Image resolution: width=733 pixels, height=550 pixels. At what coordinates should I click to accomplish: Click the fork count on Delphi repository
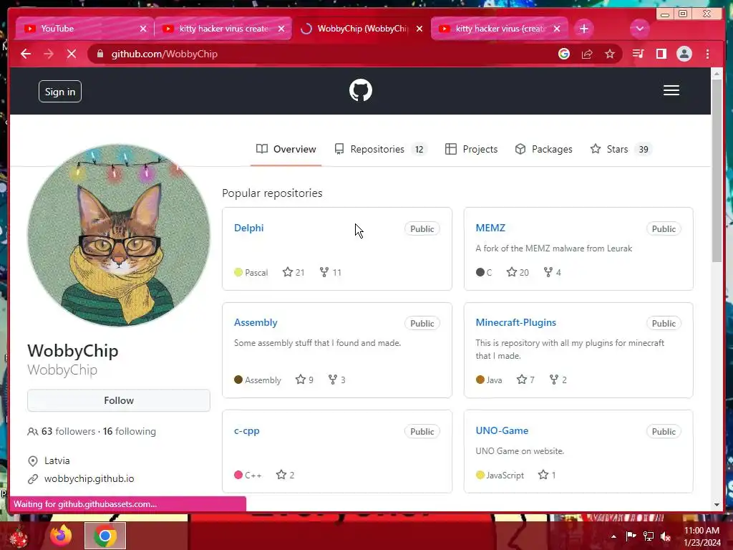click(x=331, y=272)
